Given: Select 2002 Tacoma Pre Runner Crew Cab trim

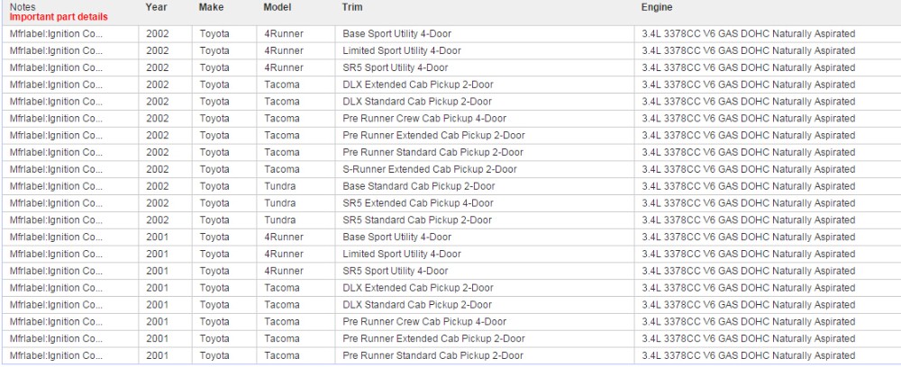Looking at the screenshot, I should 424,119.
